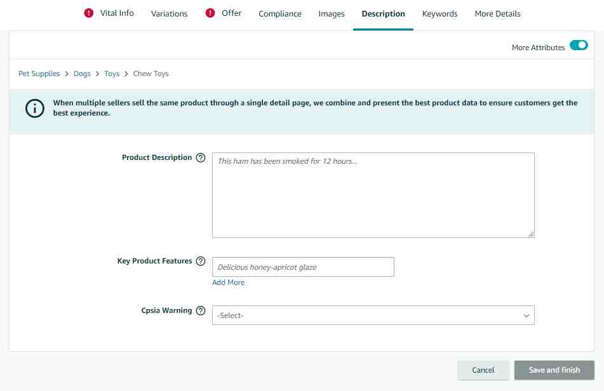Click the Chew Toys breadcrumb text
The image size is (604, 391).
coord(151,74)
